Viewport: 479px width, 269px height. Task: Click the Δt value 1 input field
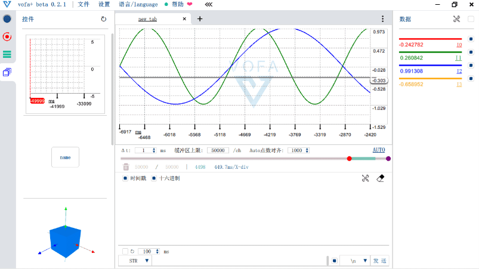(143, 150)
